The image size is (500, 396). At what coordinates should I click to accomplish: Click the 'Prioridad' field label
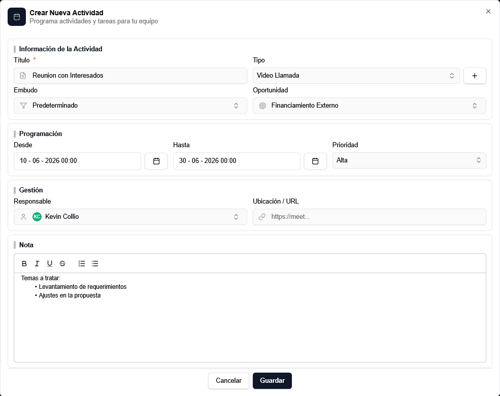[x=345, y=145]
